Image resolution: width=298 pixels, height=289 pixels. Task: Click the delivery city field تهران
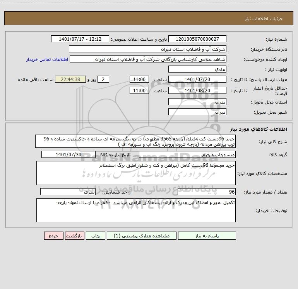tap(197, 112)
